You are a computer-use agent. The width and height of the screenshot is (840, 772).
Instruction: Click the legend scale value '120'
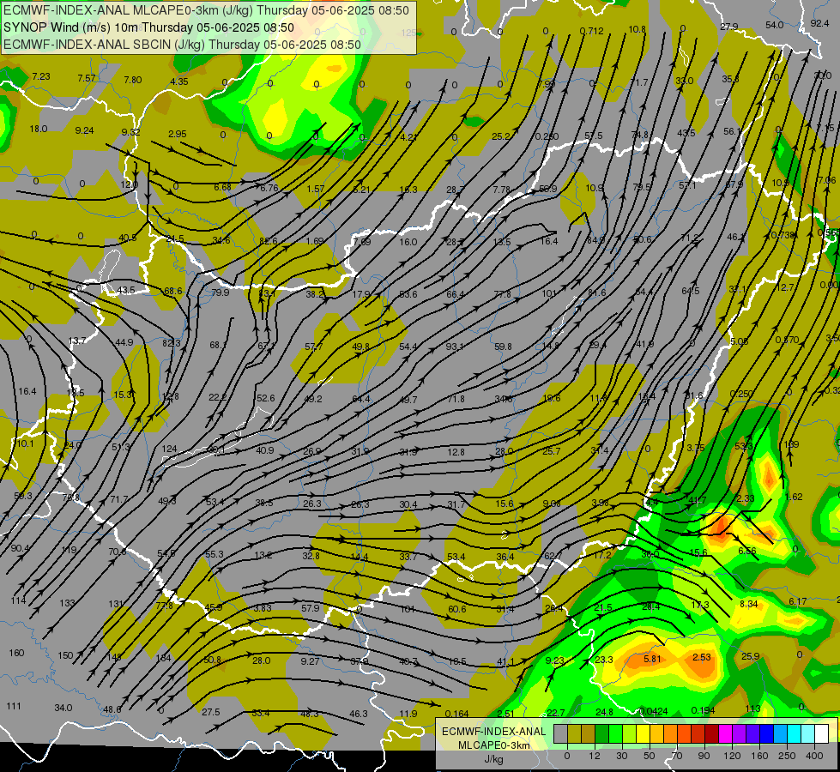click(x=733, y=756)
